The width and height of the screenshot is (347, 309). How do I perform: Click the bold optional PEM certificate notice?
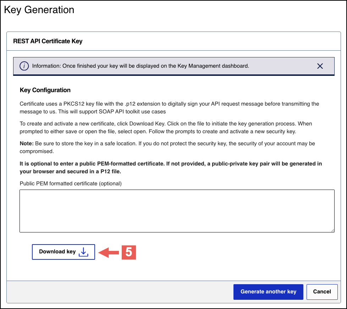(171, 167)
